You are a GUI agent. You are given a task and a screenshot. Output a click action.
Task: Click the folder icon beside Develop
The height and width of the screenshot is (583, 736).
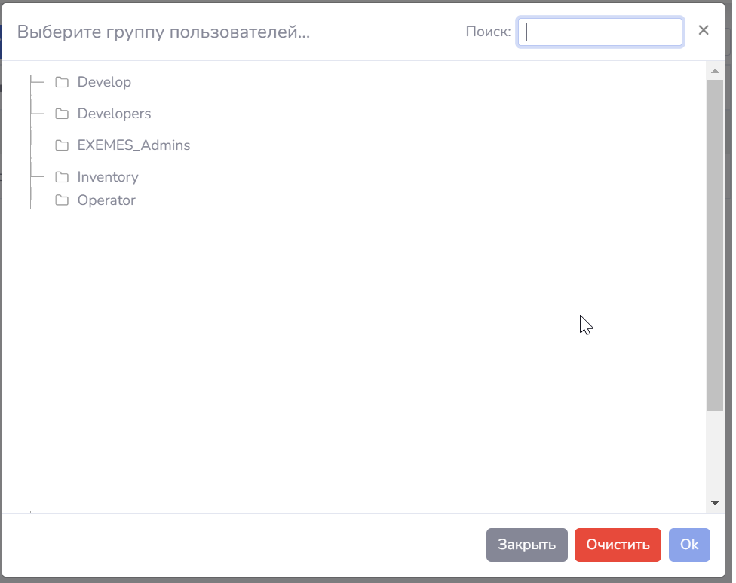point(62,82)
